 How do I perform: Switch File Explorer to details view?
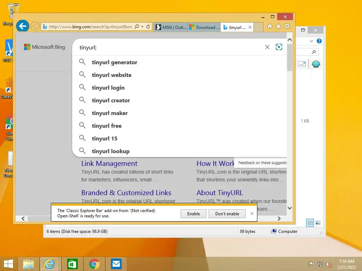coord(310,223)
